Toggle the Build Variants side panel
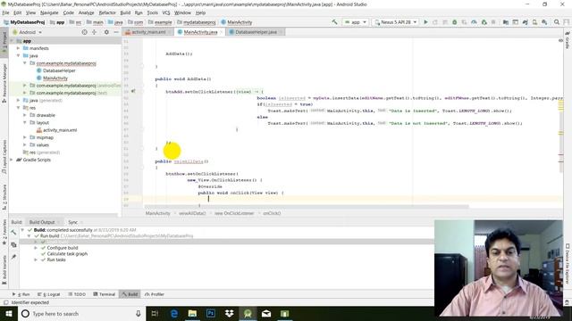The height and width of the screenshot is (321, 572). point(4,270)
